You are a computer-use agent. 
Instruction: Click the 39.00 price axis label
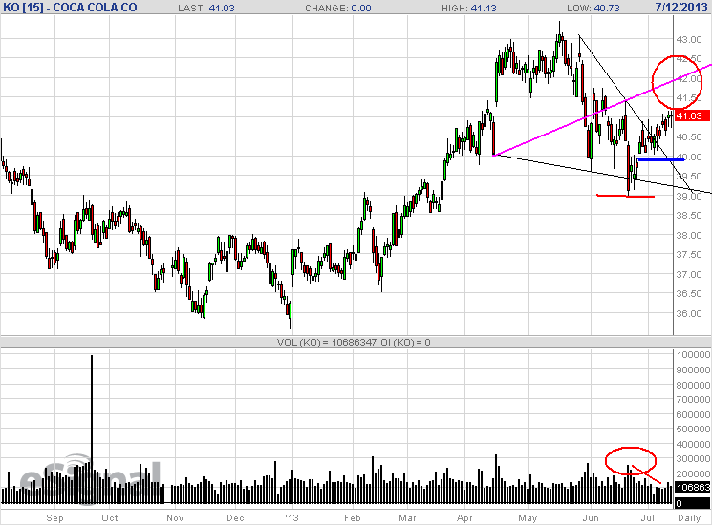(x=689, y=196)
